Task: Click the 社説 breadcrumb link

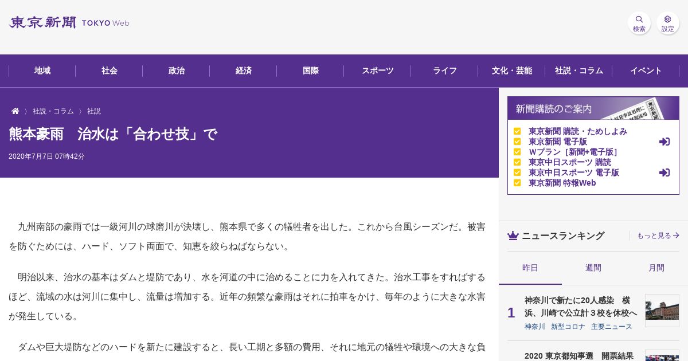Action: 94,111
